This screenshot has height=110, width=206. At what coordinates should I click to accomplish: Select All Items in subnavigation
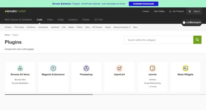coord(8,27)
